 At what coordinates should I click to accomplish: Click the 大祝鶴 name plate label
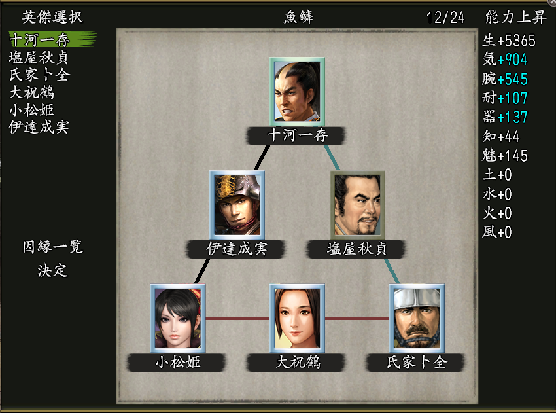click(296, 362)
